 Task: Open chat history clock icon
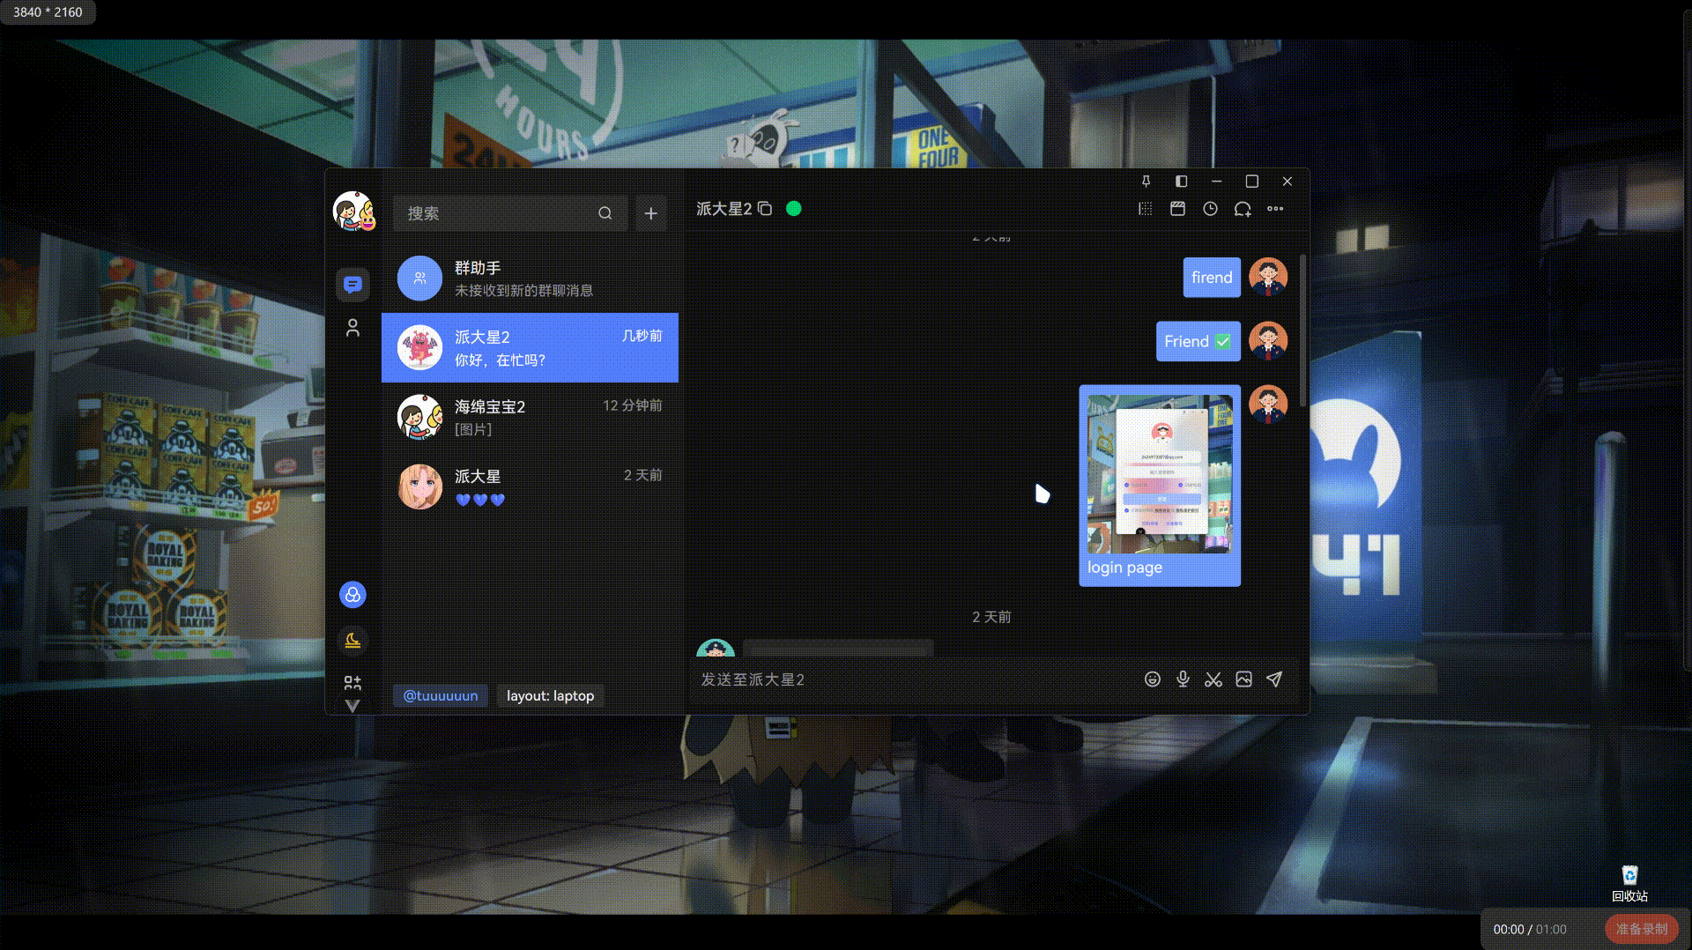pyautogui.click(x=1210, y=209)
